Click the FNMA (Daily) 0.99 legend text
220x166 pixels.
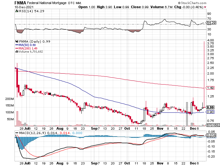pos(35,41)
